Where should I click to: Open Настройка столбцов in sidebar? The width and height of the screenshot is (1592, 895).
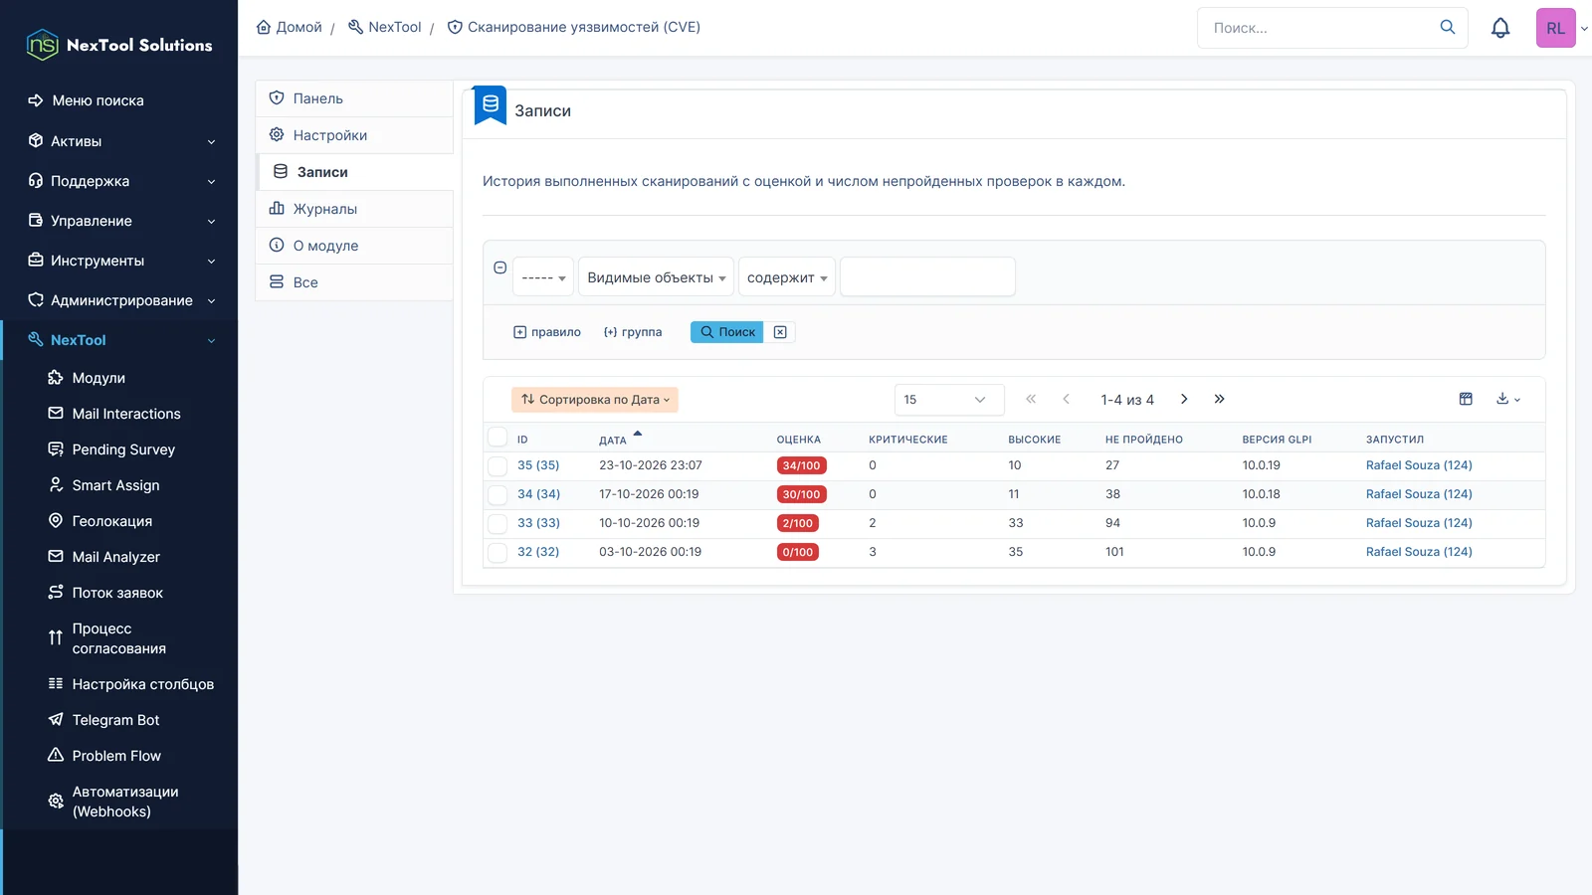pos(142,684)
